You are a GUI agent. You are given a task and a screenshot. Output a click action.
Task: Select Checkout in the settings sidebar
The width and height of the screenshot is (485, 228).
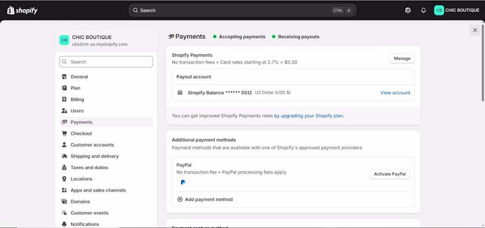81,134
